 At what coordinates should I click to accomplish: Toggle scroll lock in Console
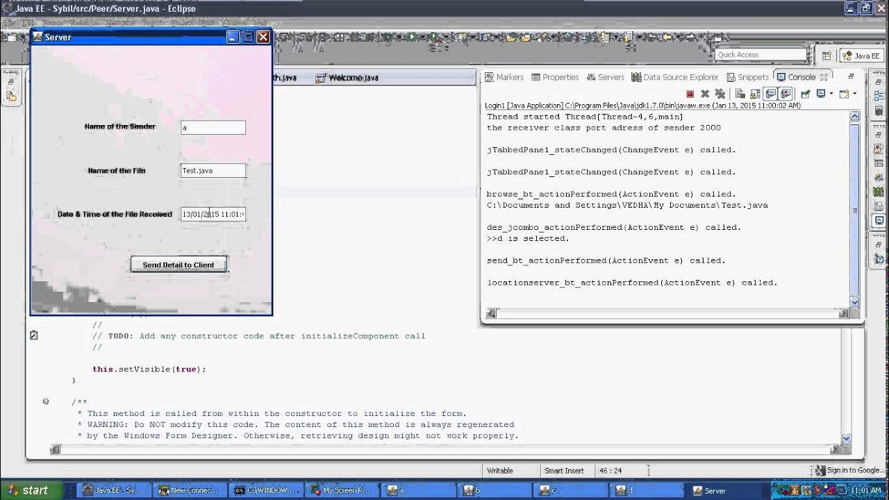pos(755,94)
